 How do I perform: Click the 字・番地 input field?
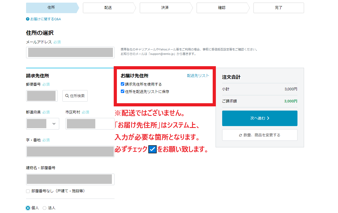(70, 152)
